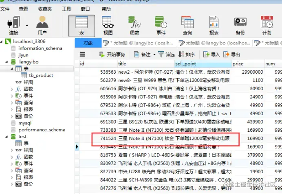Switch to first 无标题 @liangyibo query tab
The image size is (282, 194).
pyautogui.click(x=139, y=43)
